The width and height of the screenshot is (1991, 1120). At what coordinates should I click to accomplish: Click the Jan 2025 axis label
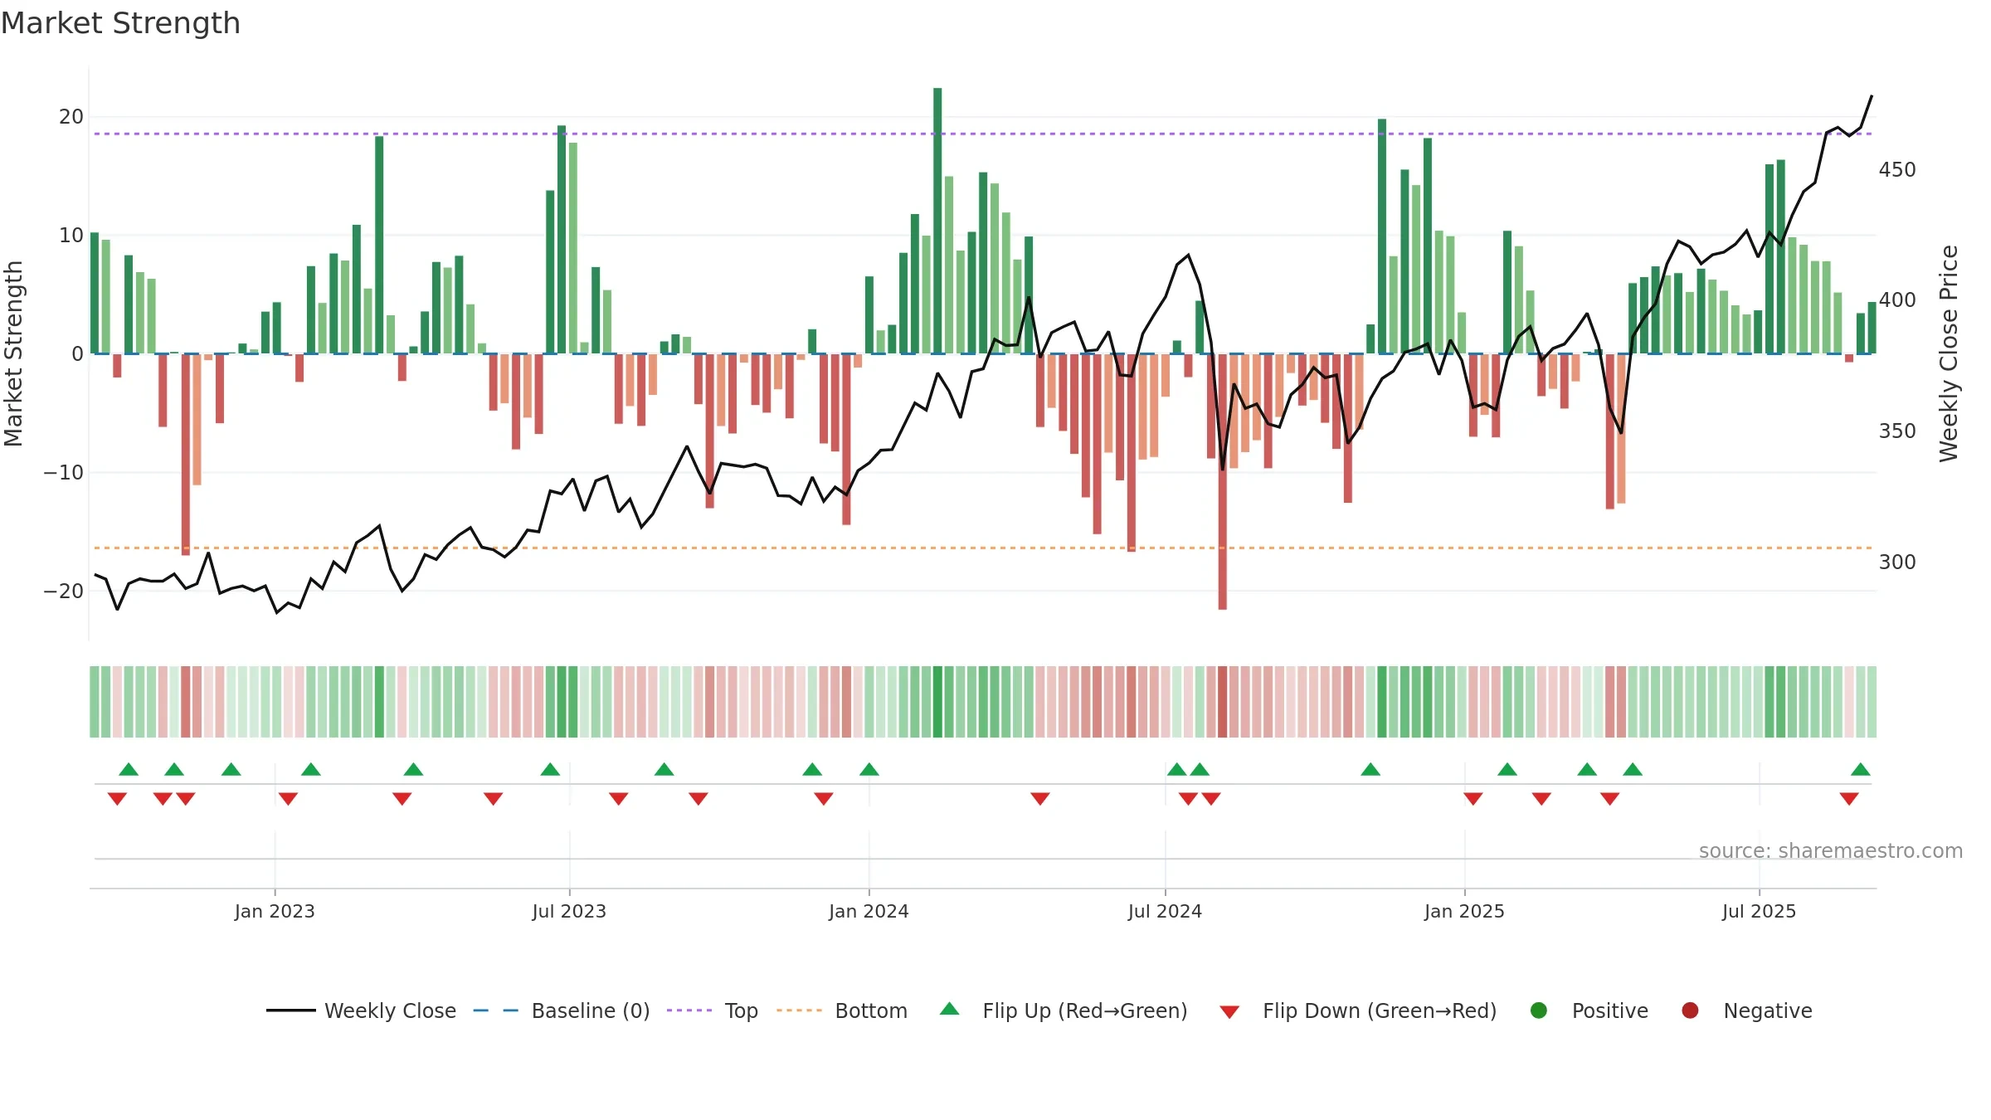[x=1464, y=911]
